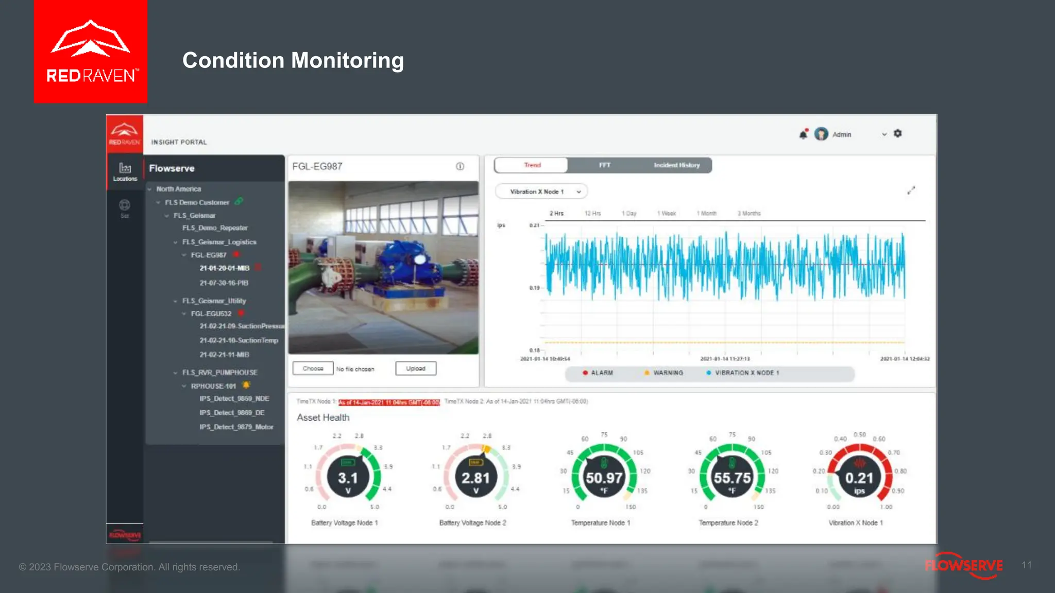
Task: Select the 2 Hrs time range
Action: pyautogui.click(x=556, y=213)
